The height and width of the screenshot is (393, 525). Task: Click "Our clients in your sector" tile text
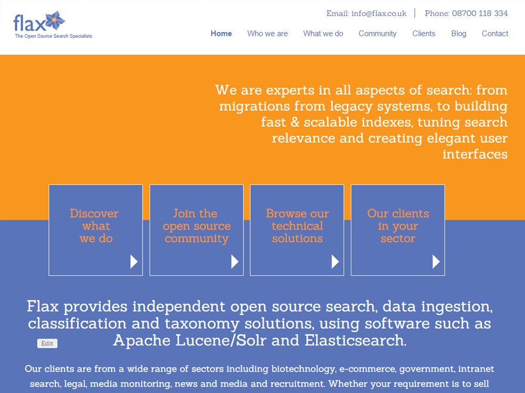point(398,226)
